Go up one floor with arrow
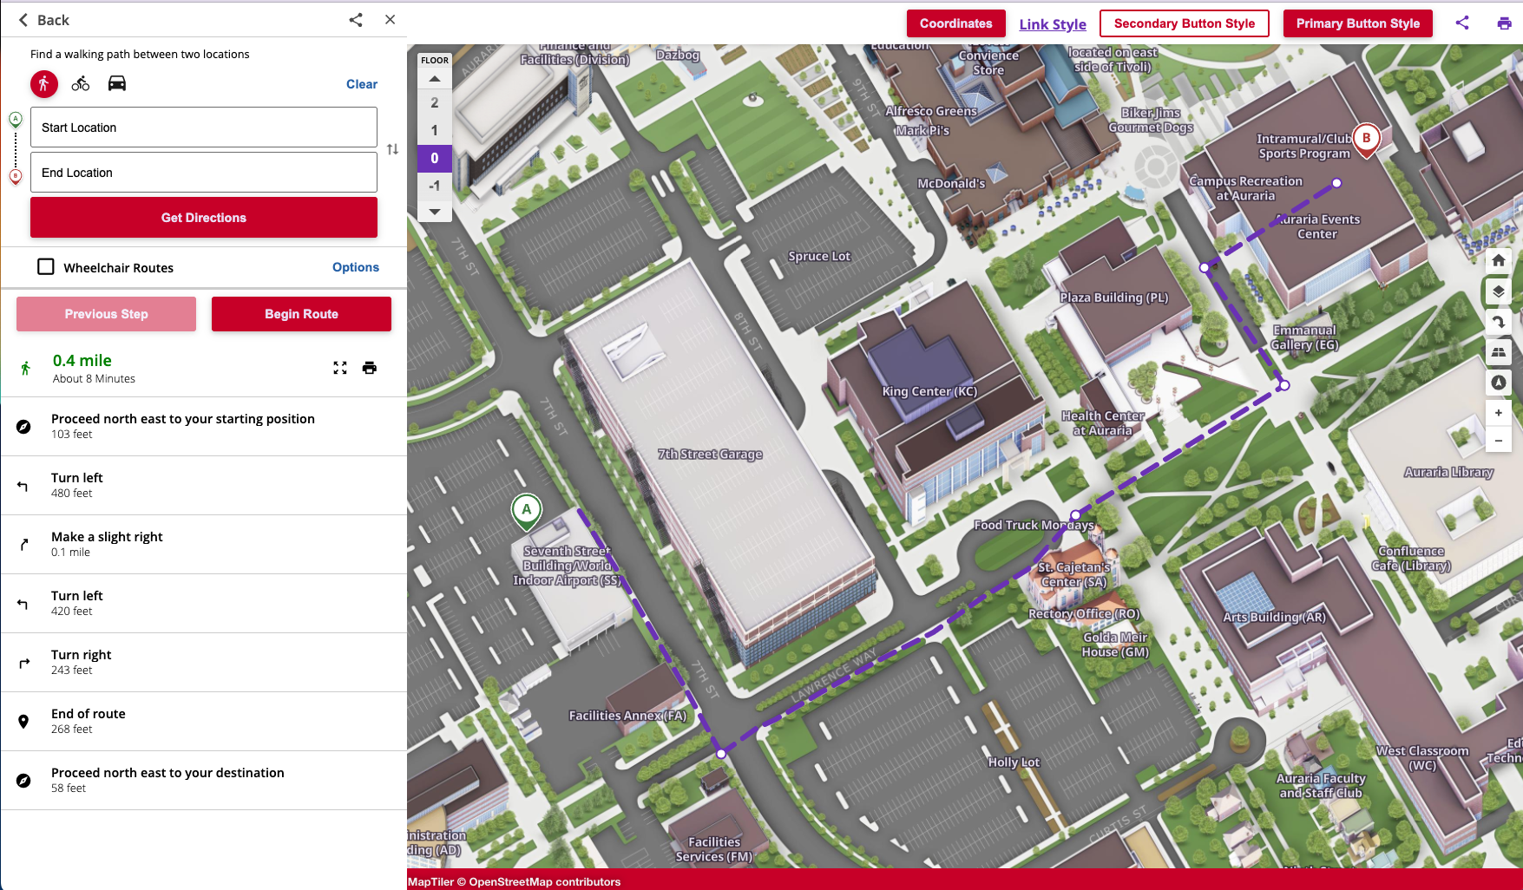 click(435, 79)
